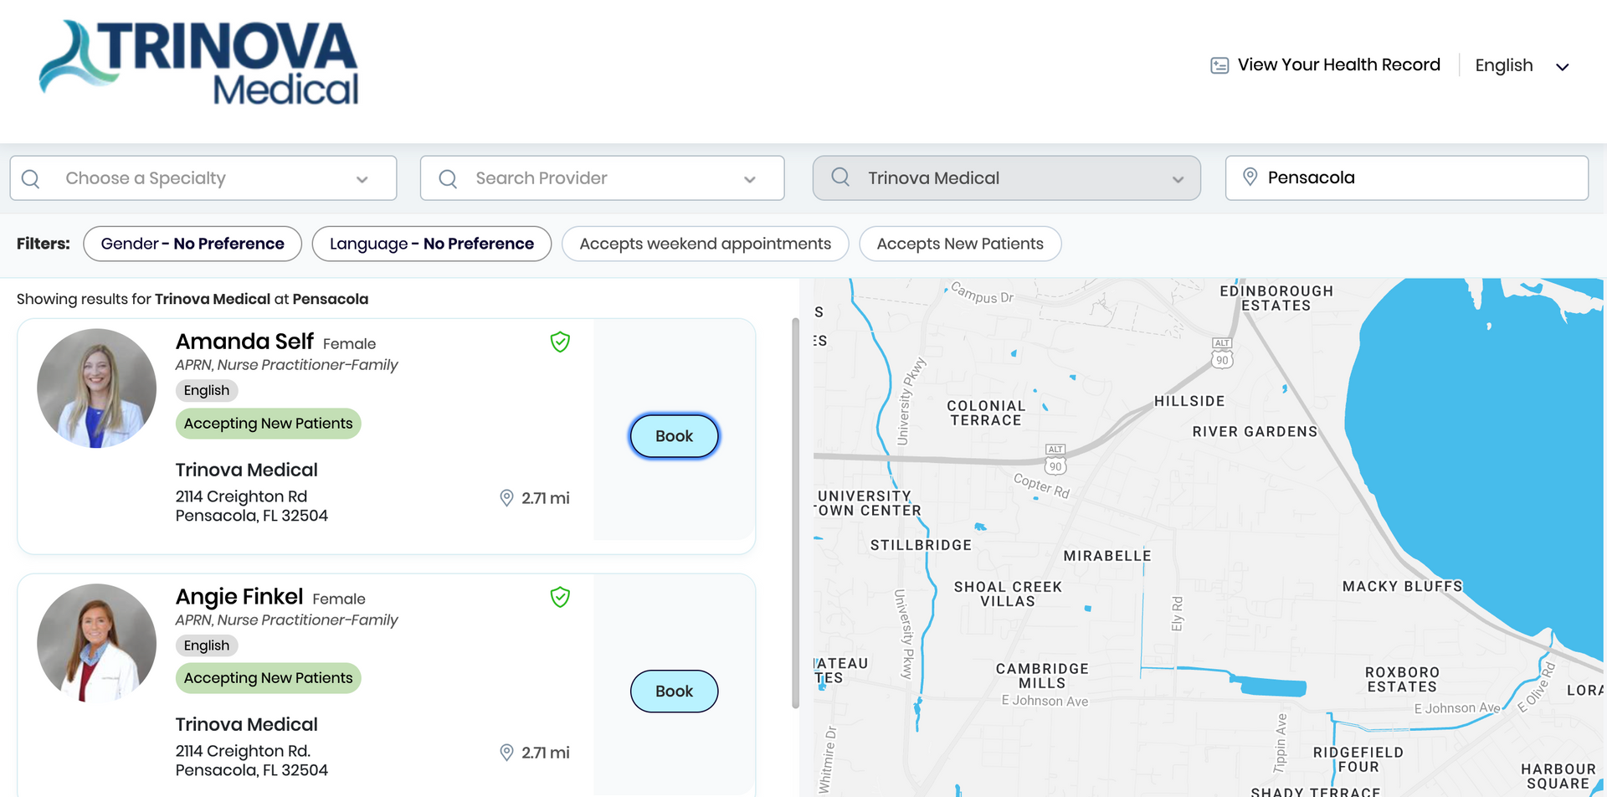Book an appointment with Angie Finkel
Screen dimensions: 1607x797
(x=674, y=692)
